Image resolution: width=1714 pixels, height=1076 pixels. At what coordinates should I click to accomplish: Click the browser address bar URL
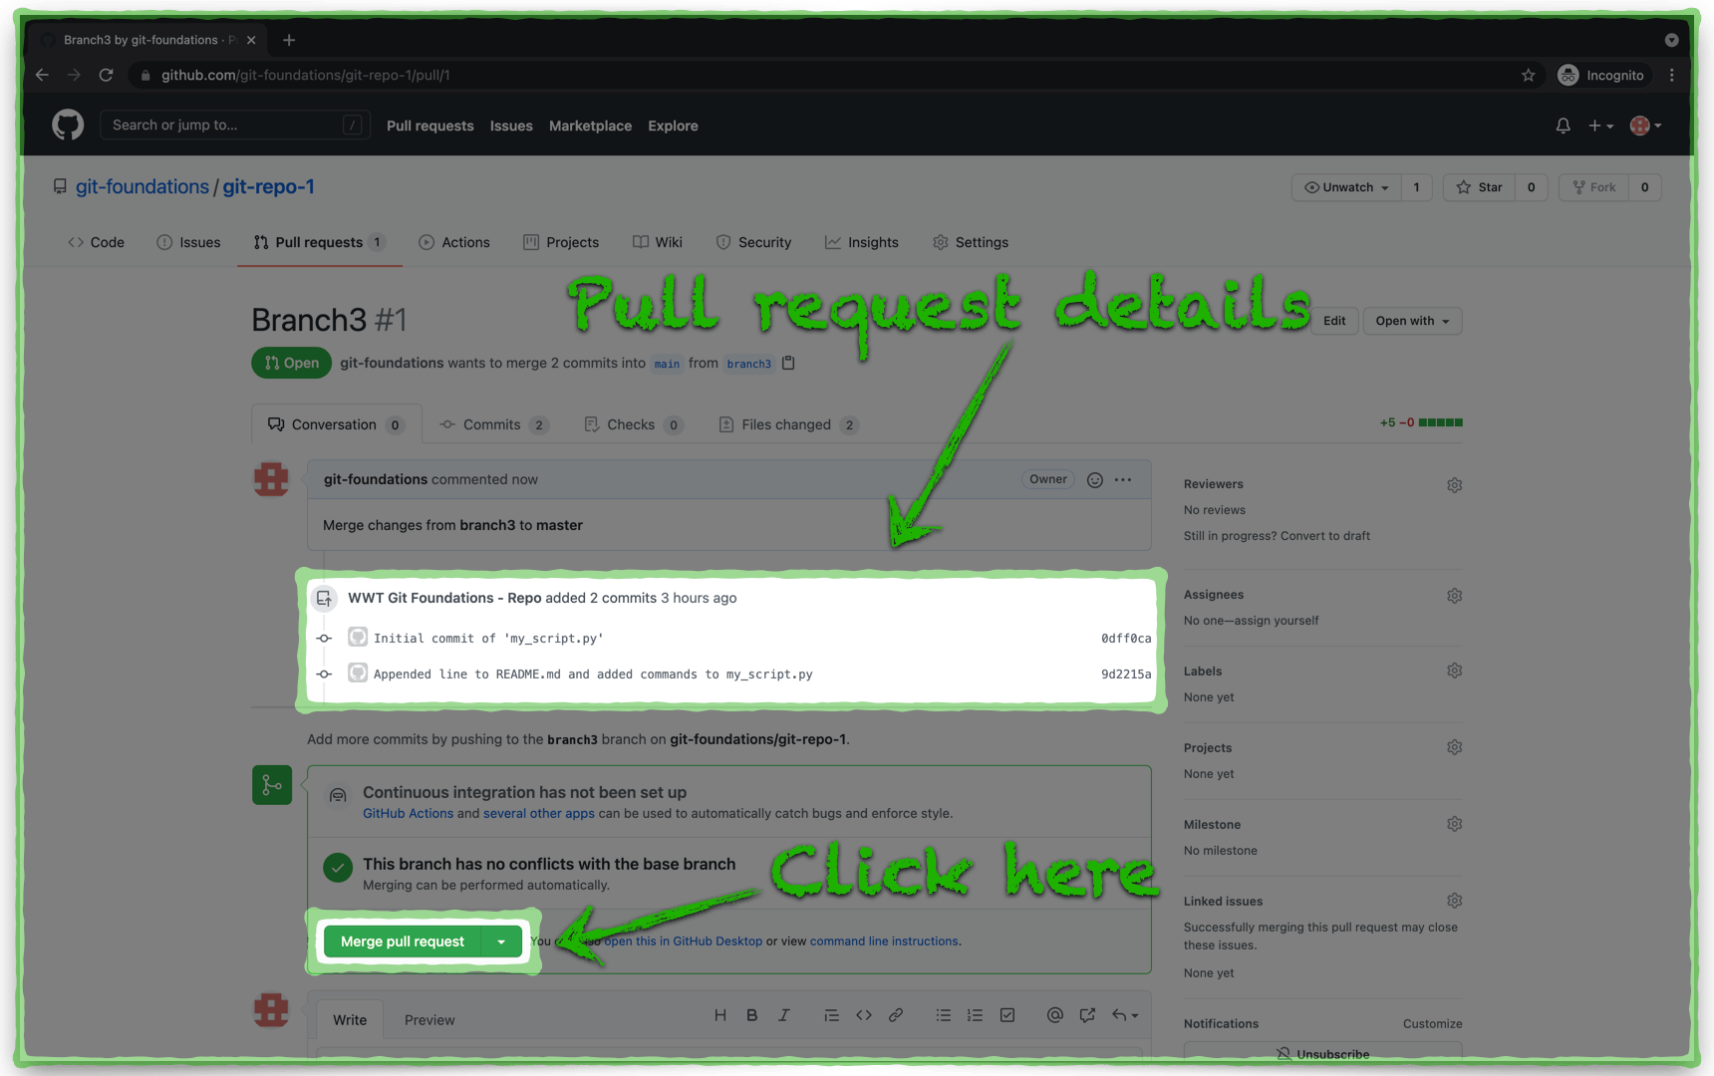tap(305, 75)
